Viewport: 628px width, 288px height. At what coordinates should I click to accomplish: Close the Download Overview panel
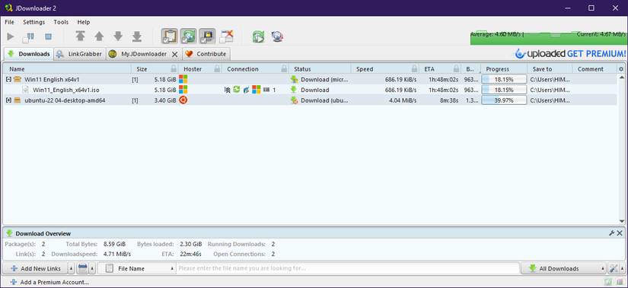tap(620, 233)
